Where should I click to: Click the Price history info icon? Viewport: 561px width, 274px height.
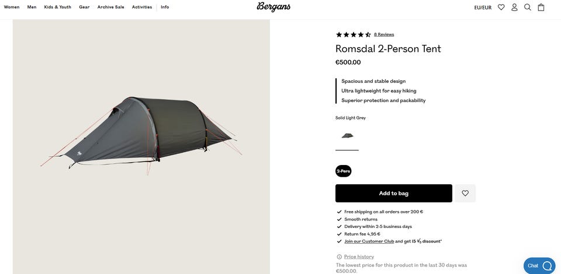[x=339, y=257]
